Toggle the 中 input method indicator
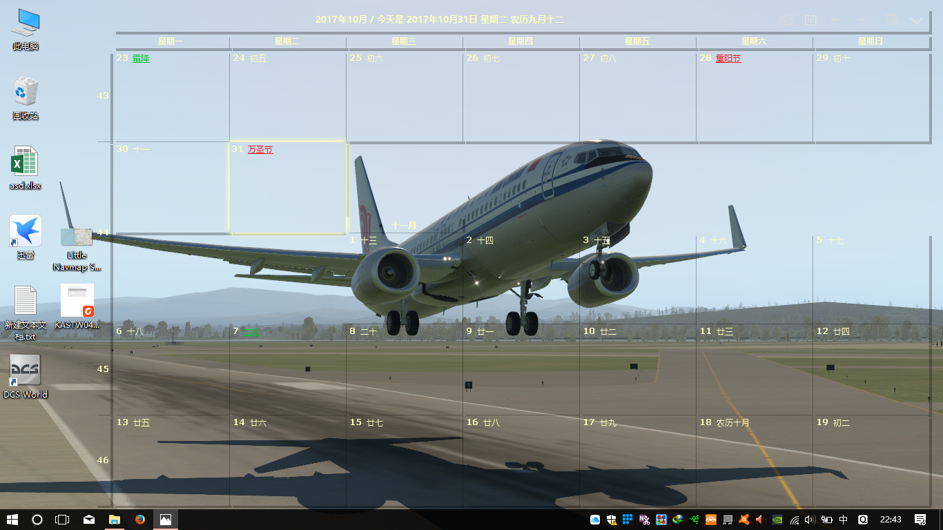 pyautogui.click(x=844, y=520)
